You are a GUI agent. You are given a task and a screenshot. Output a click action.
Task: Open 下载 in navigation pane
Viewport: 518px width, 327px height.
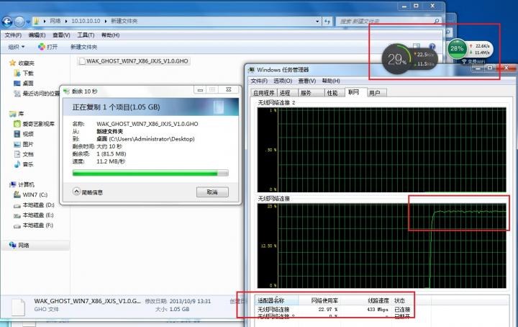pyautogui.click(x=24, y=73)
